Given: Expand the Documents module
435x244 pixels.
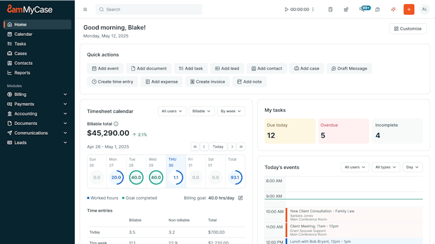Looking at the screenshot, I should [x=38, y=123].
